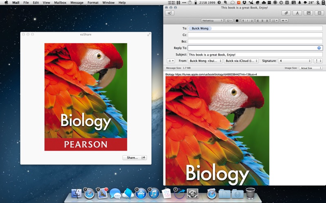Open the Mailbox menu
Viewport: 326px width, 203px height.
[60, 2]
